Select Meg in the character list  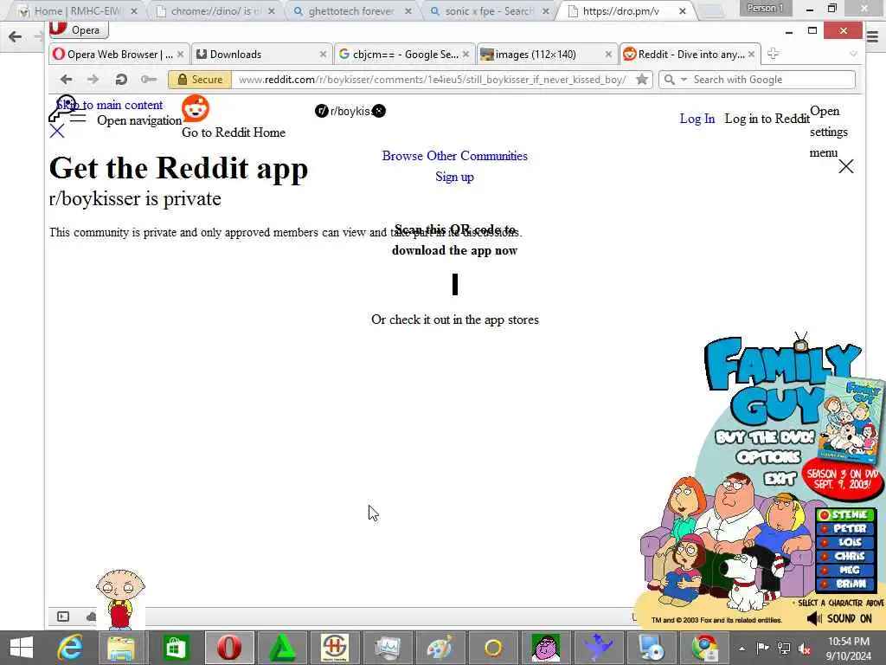(x=845, y=570)
